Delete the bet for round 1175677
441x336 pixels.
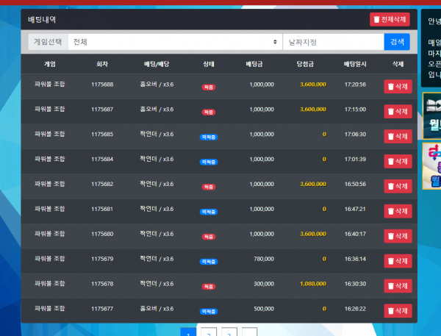tap(398, 310)
